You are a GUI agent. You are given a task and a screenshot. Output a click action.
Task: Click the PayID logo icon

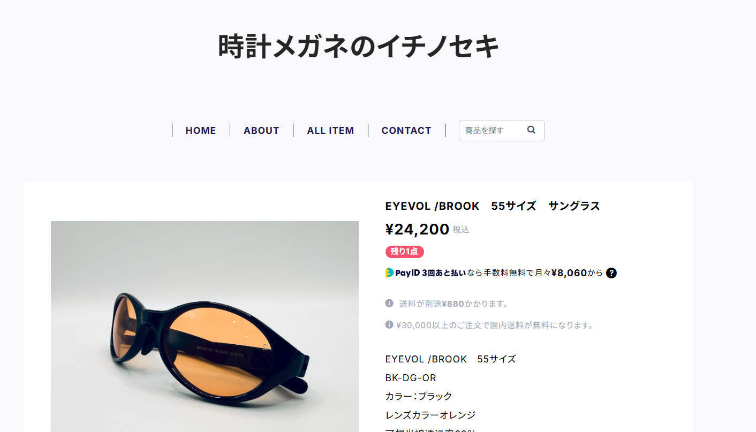coord(389,273)
